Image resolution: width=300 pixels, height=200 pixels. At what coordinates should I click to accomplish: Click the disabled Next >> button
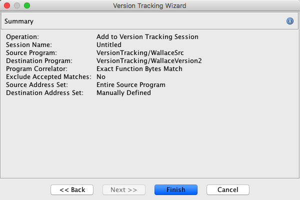(123, 190)
